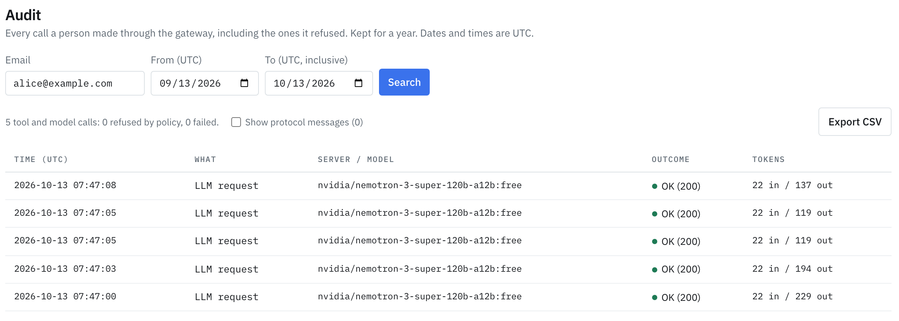Click the '22 in / 229 out' tokens cell
The height and width of the screenshot is (321, 899).
click(792, 296)
